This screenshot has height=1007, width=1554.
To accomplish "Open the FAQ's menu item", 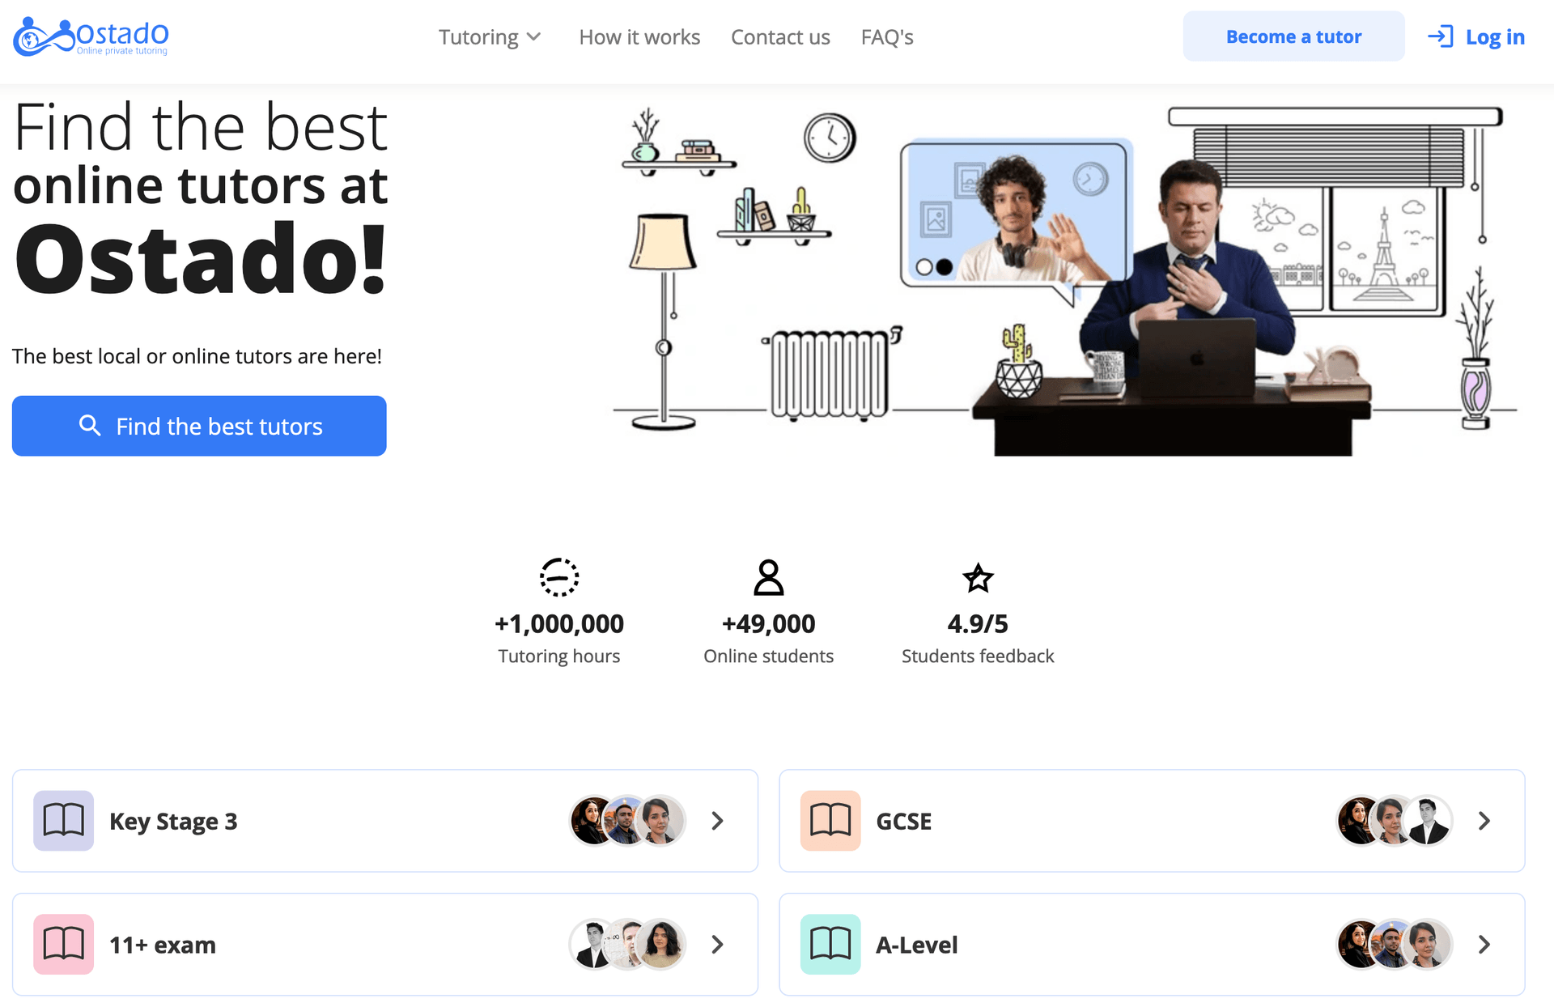I will pos(887,37).
